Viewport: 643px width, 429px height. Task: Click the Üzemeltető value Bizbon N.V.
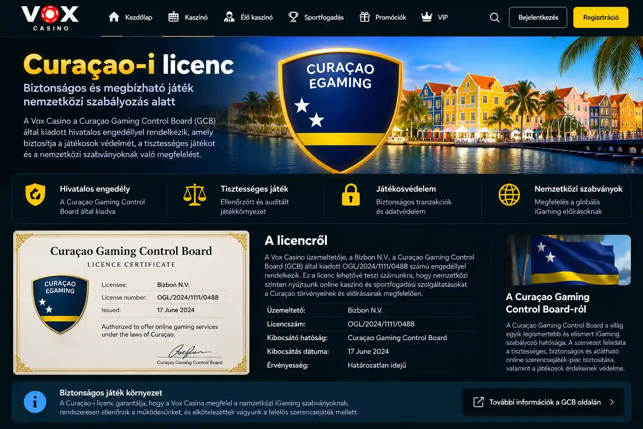pos(365,310)
